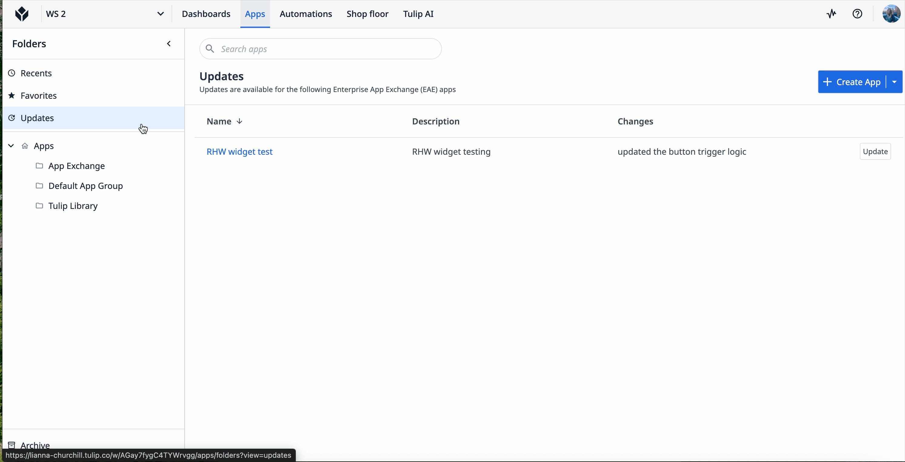Click the Create App button
This screenshot has height=462, width=905.
(x=852, y=82)
